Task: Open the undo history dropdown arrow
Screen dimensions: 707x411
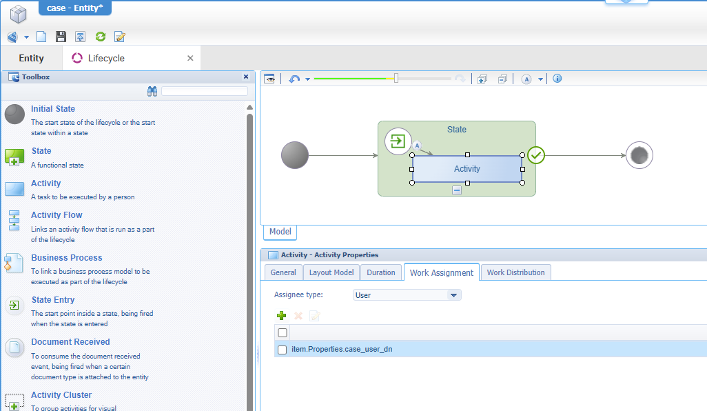Action: click(307, 79)
